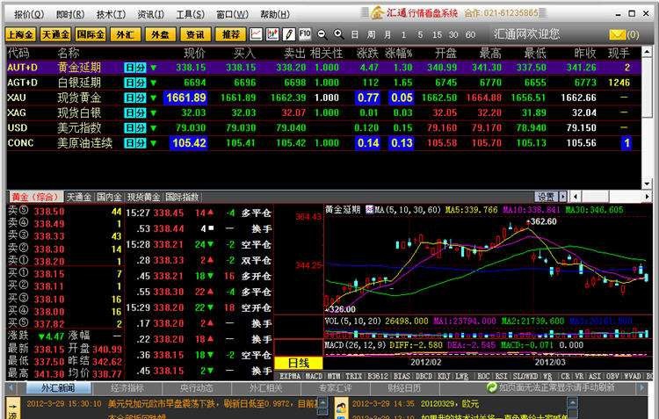
Task: Select the OBV indicator tab
Action: click(612, 376)
